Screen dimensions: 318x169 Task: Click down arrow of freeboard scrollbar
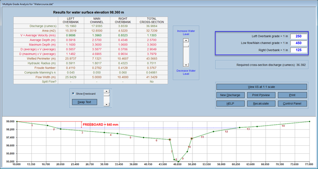pos(107,105)
